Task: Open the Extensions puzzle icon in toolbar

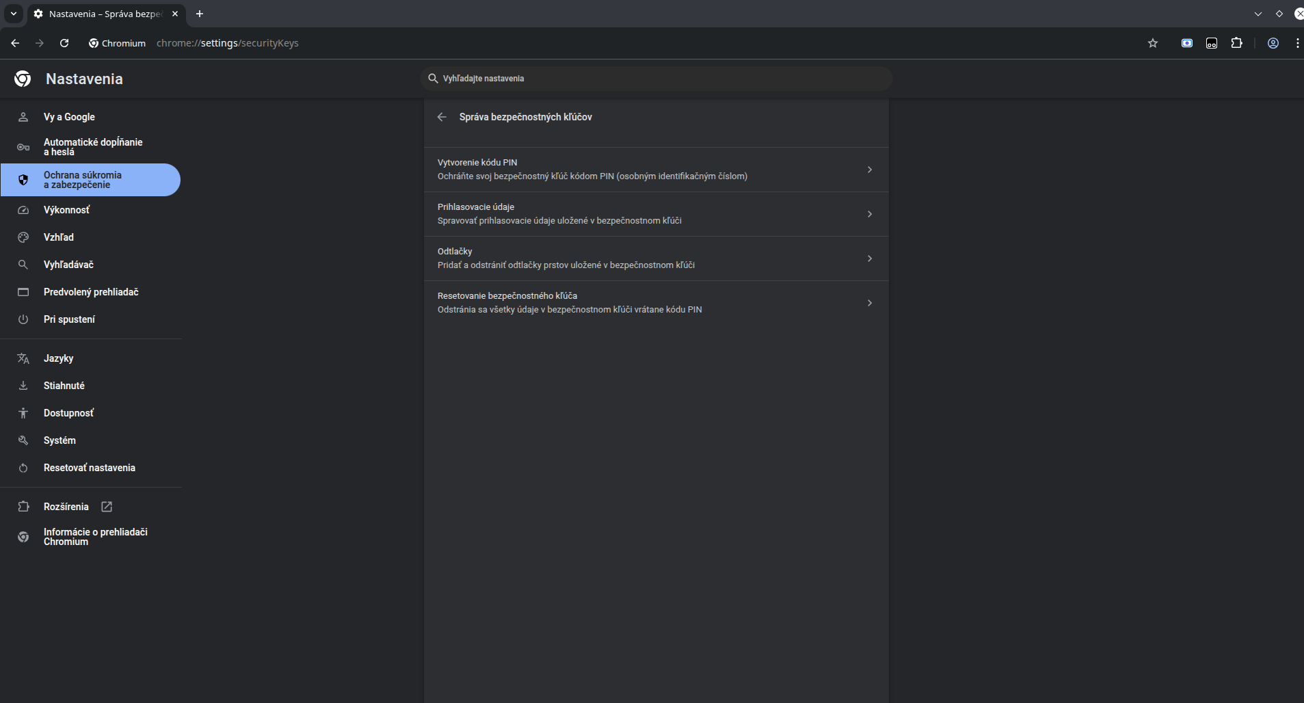Action: 1236,43
